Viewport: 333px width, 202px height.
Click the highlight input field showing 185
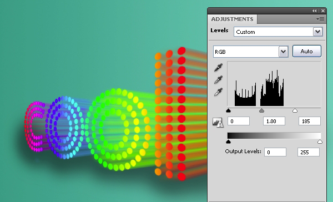310,121
